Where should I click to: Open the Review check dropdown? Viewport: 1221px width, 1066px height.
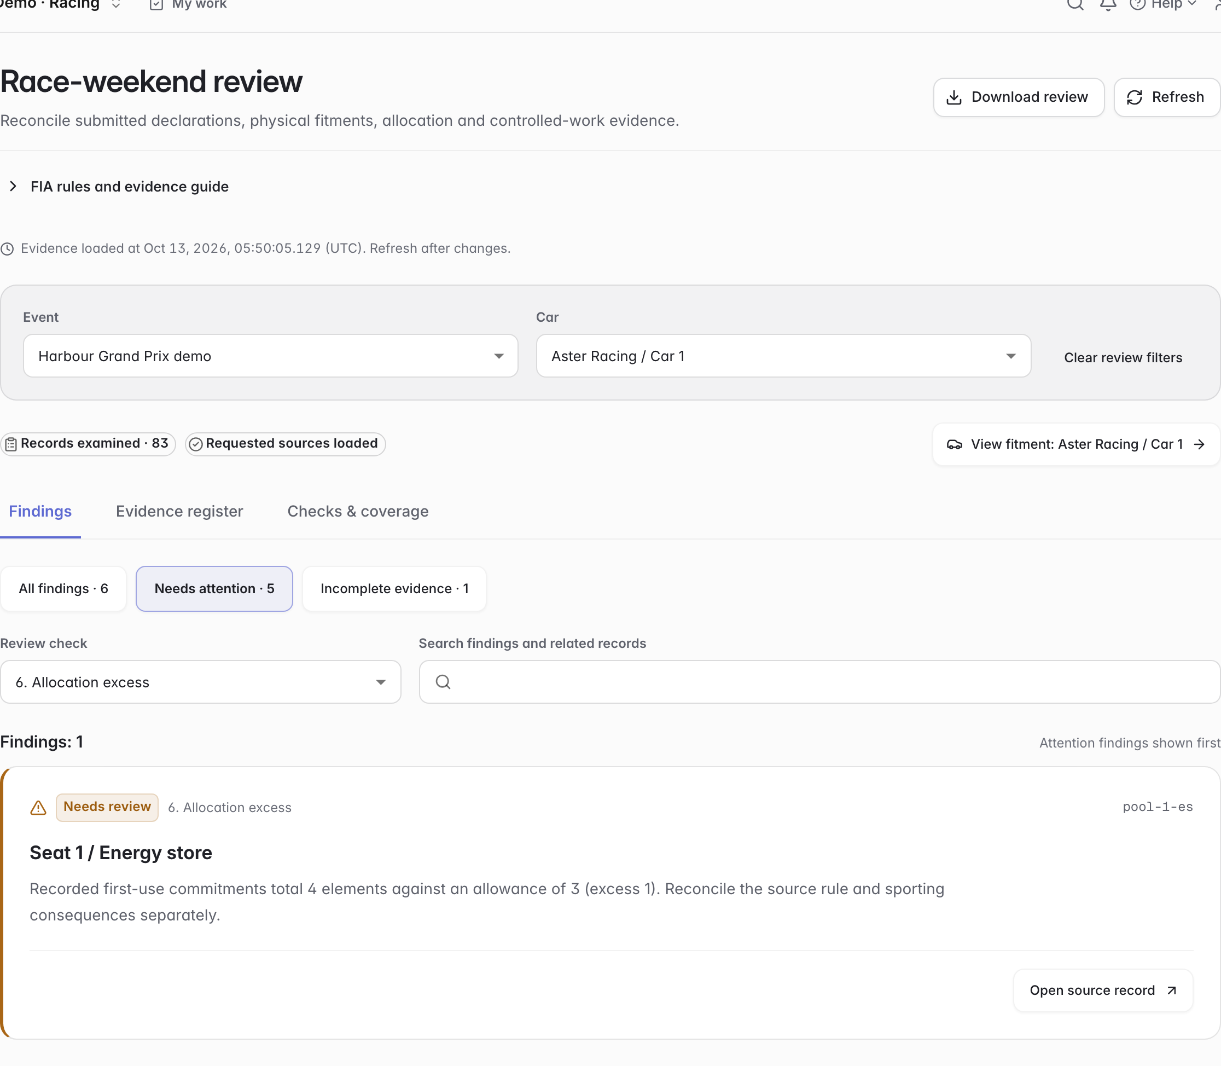(200, 682)
